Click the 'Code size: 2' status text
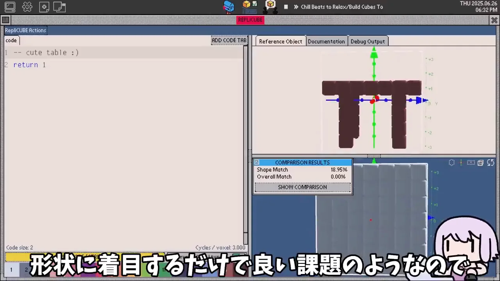 click(x=20, y=247)
